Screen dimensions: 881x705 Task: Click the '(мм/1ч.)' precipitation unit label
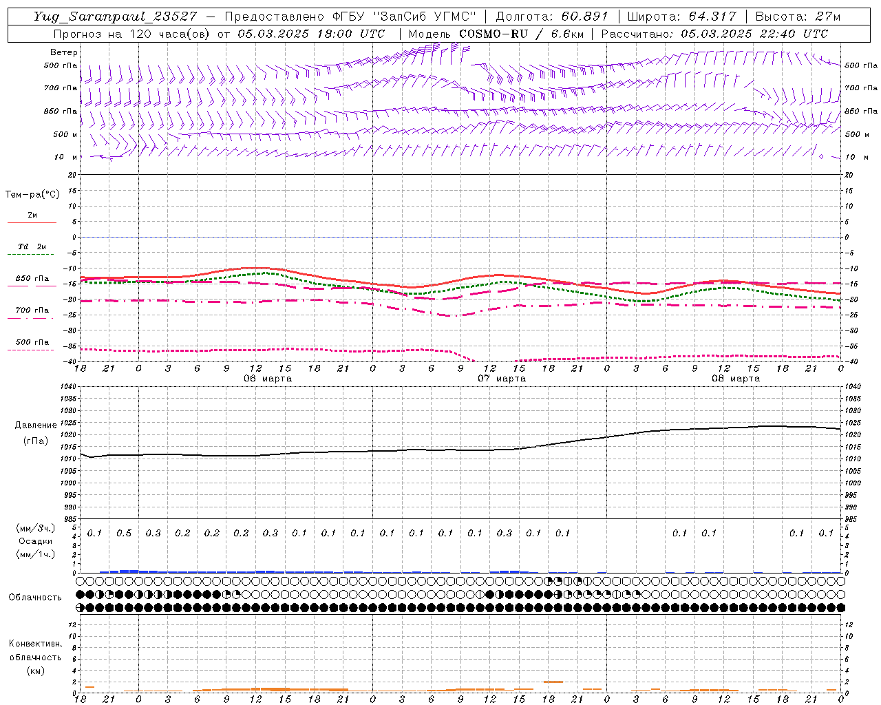click(x=36, y=554)
